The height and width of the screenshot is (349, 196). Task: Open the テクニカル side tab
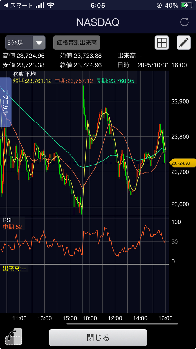(5, 102)
